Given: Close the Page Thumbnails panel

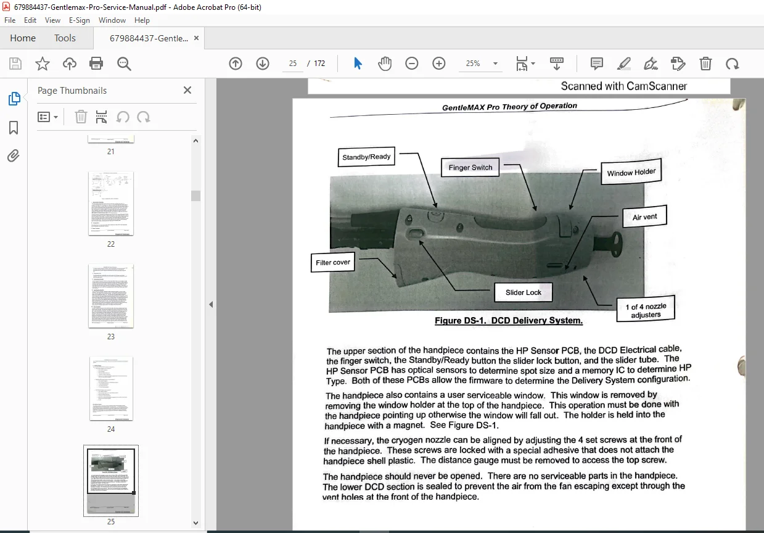Looking at the screenshot, I should (187, 91).
